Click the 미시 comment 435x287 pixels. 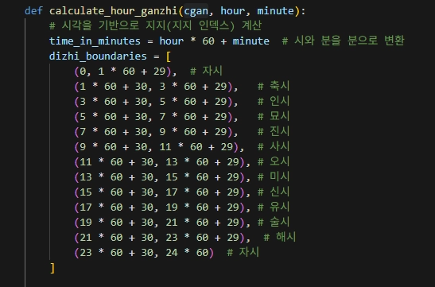274,176
